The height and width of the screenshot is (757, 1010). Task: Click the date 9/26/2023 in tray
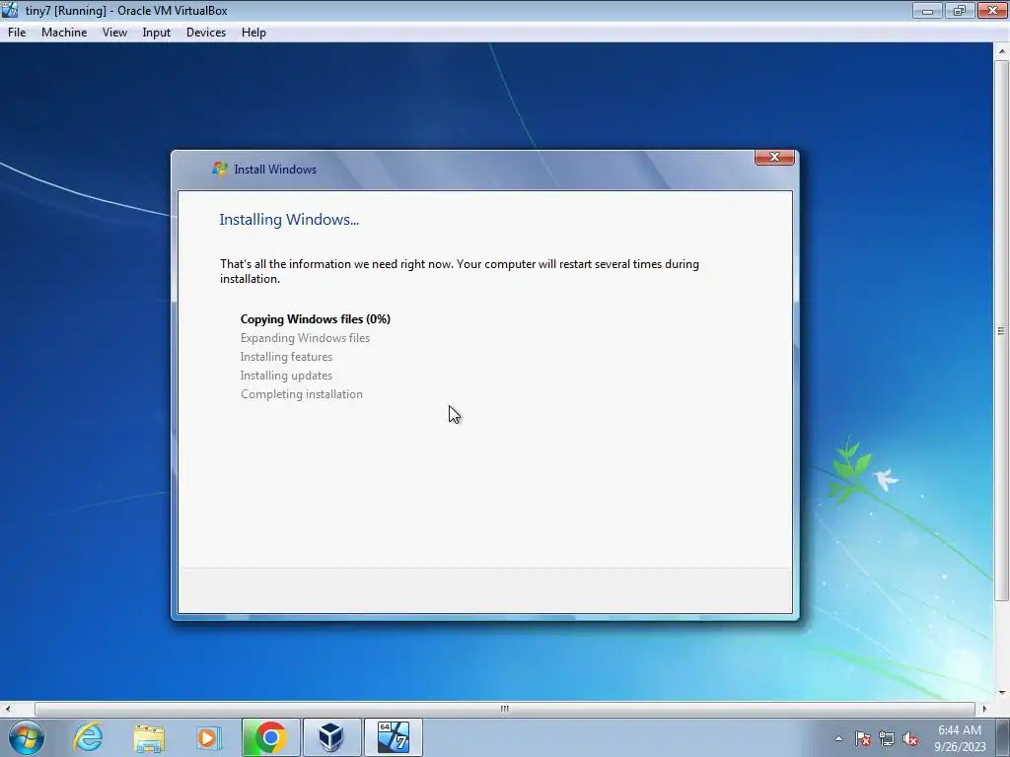[x=960, y=747]
